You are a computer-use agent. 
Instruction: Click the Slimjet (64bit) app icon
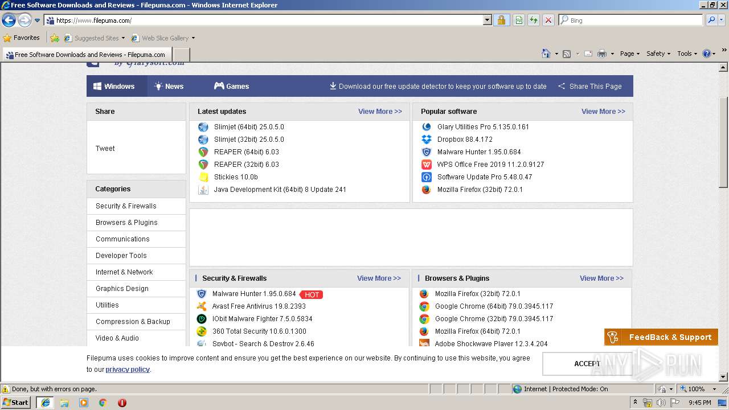[x=203, y=127]
